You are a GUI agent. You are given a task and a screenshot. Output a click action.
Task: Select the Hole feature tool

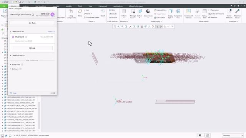pos(112,10)
